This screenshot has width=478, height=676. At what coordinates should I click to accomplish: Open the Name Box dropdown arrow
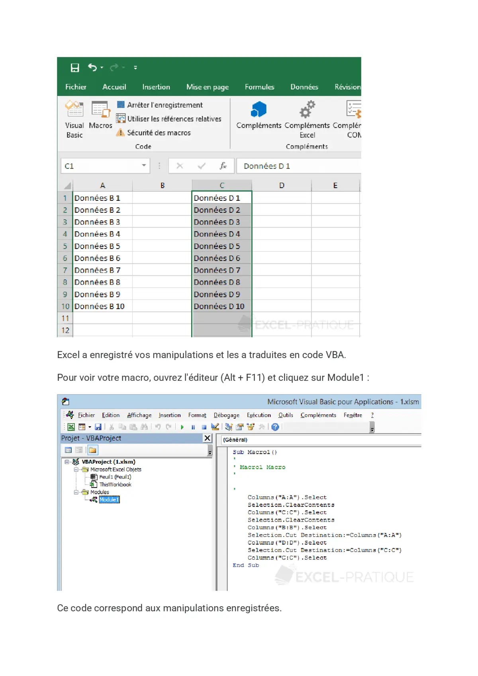(144, 166)
